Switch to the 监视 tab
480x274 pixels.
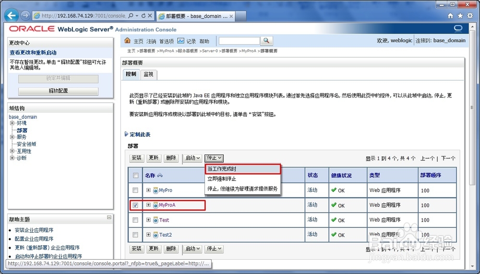(x=148, y=74)
